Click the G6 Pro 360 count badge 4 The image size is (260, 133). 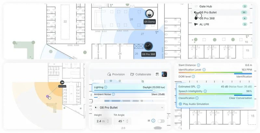[245, 18]
